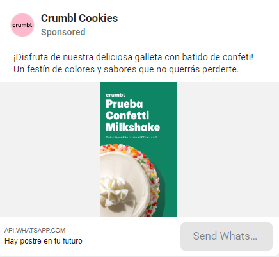This screenshot has height=257, width=279.
Task: Click the Sponsored label
Action: (63, 32)
